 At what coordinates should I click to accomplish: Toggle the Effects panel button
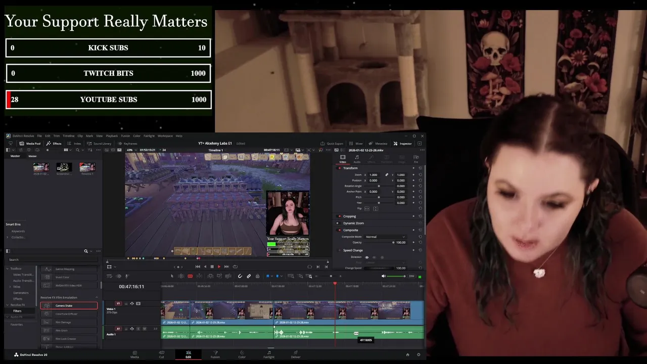click(54, 144)
